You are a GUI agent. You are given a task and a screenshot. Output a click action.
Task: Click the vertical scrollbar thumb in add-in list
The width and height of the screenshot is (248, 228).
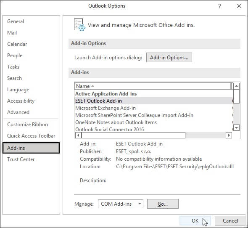click(237, 96)
